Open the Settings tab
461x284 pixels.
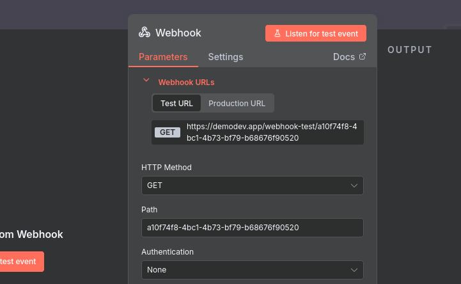point(226,57)
